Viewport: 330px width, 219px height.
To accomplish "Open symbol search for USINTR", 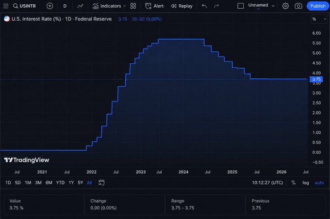I will coord(24,6).
